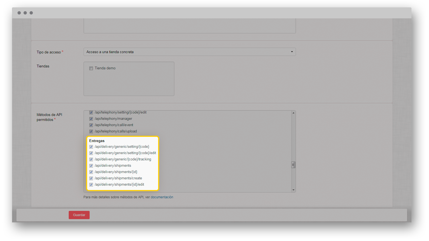Toggle /api/delivery/shipments/{id} checkbox
This screenshot has width=429, height=241.
91,172
